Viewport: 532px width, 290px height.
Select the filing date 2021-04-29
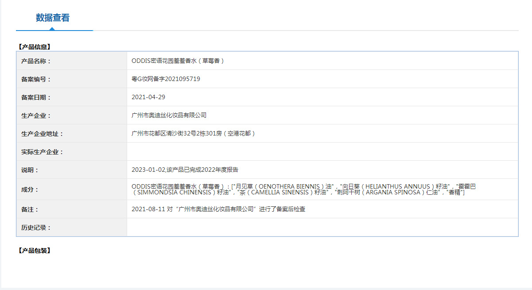click(x=148, y=97)
